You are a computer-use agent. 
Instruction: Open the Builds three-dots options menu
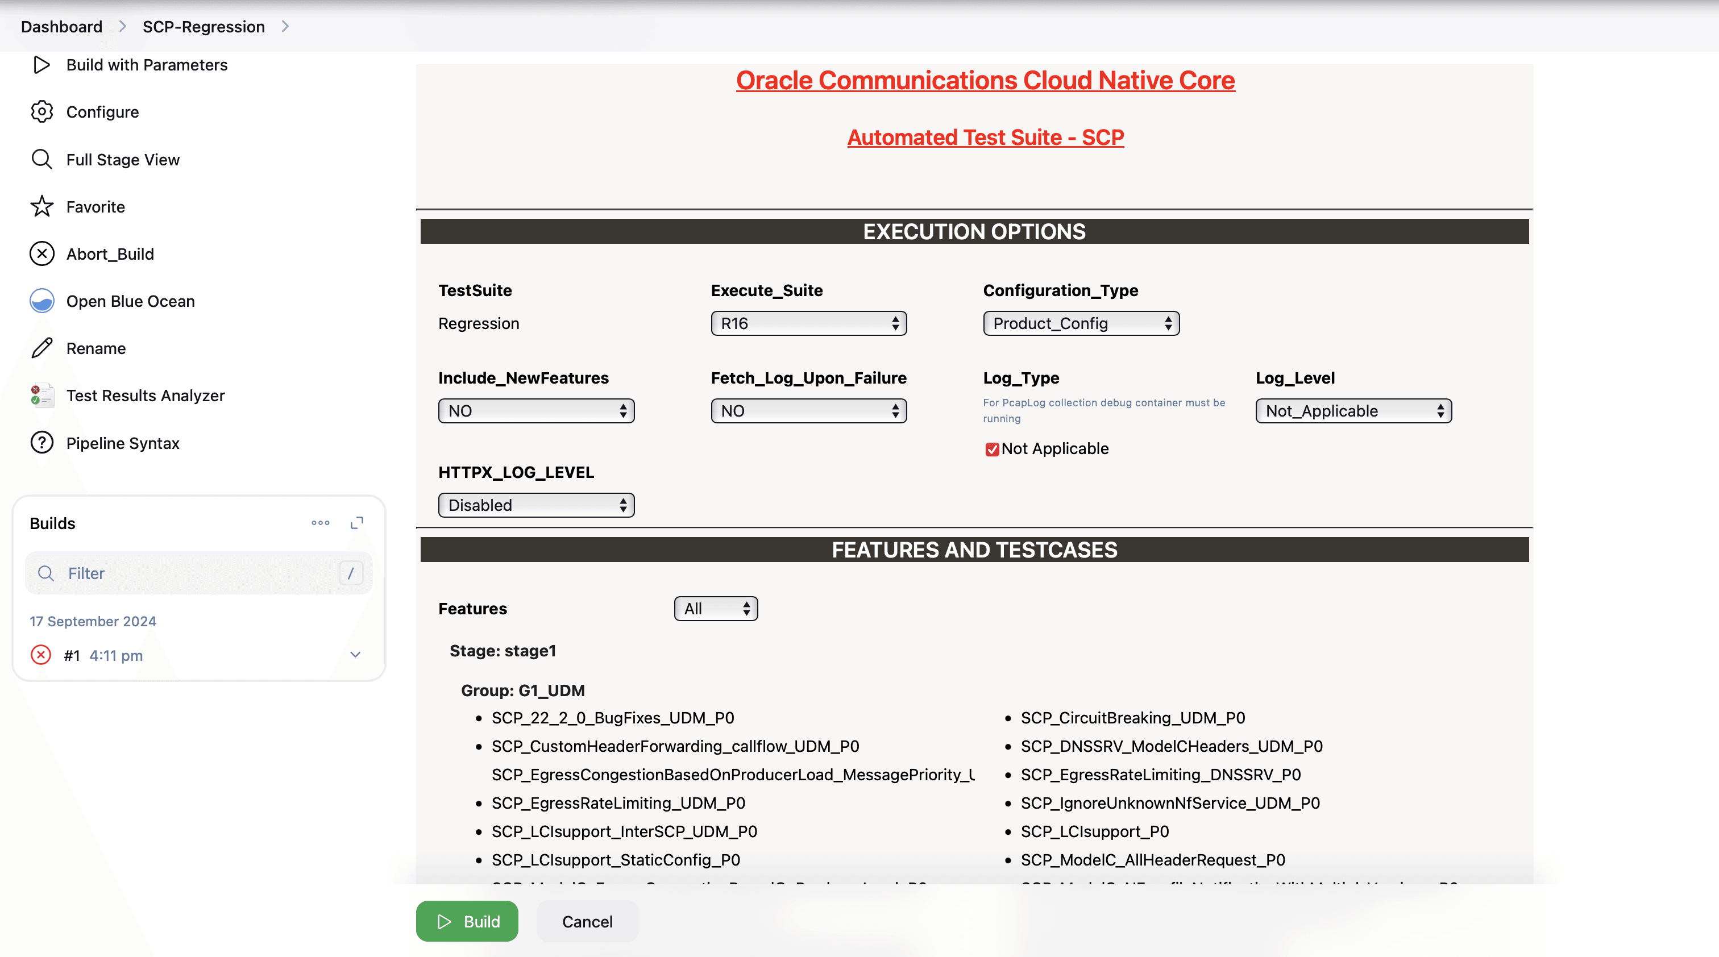pyautogui.click(x=320, y=523)
